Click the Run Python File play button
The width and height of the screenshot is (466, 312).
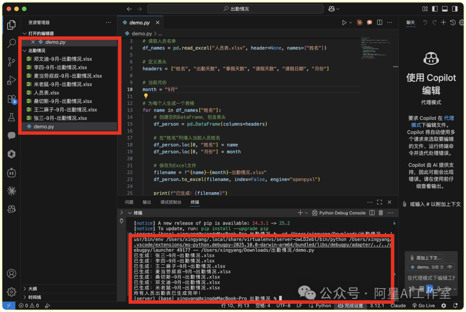coord(344,22)
